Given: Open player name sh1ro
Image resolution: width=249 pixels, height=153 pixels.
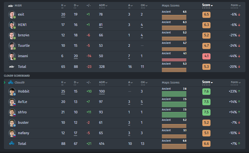Looking at the screenshot, I should pos(23,112).
